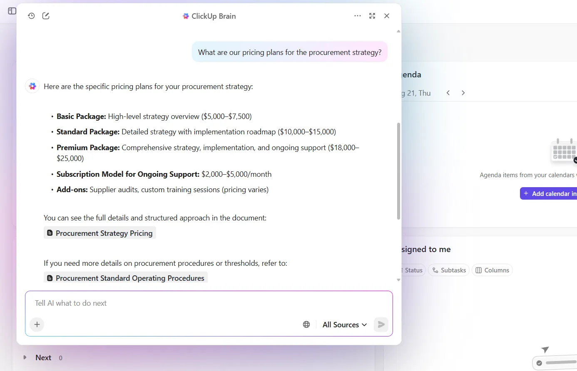The image size is (577, 371).
Task: Click the Premium Package bullet text
Action: (208, 153)
